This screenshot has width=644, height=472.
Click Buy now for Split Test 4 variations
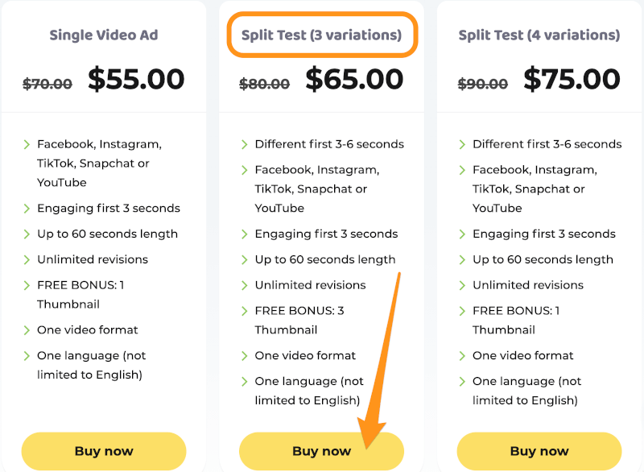pyautogui.click(x=539, y=450)
